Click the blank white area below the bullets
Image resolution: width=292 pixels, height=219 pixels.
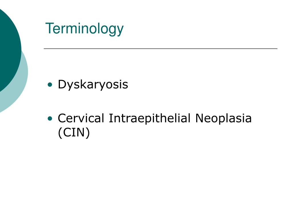(x=160, y=177)
